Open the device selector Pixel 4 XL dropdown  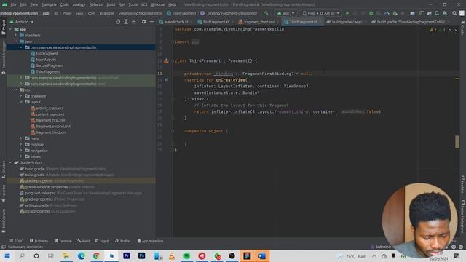pos(320,13)
